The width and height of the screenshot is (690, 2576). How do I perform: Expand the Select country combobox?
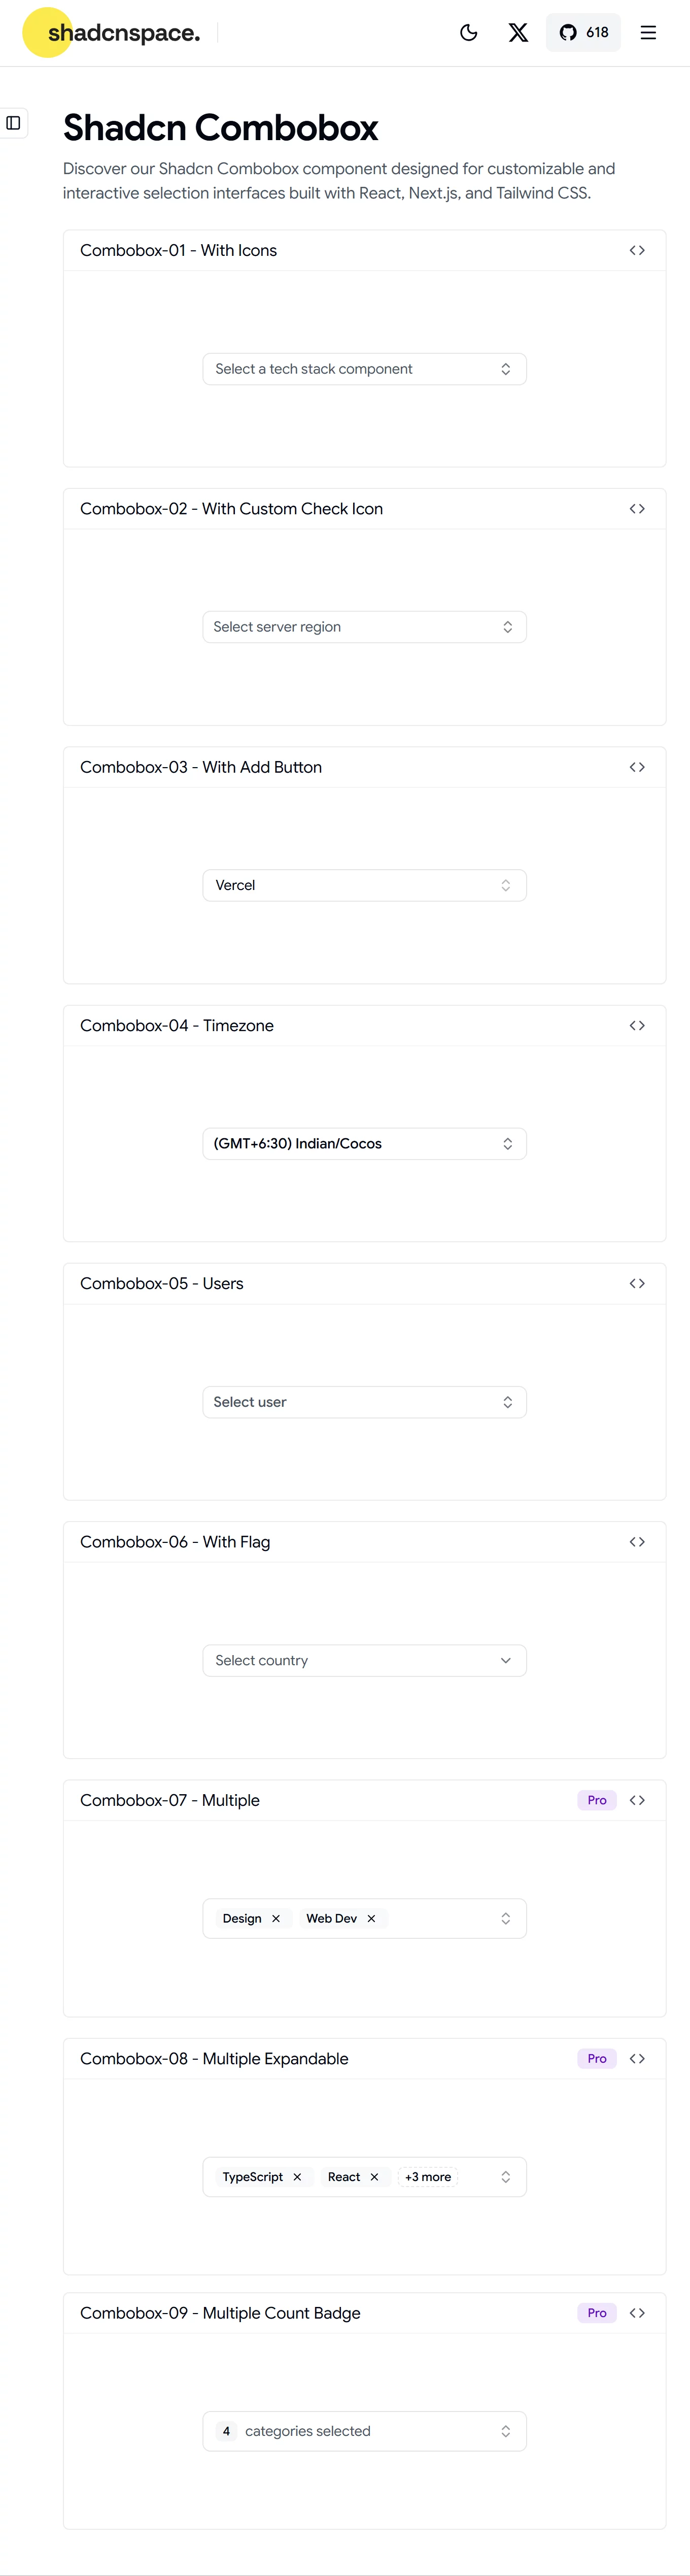(364, 1660)
